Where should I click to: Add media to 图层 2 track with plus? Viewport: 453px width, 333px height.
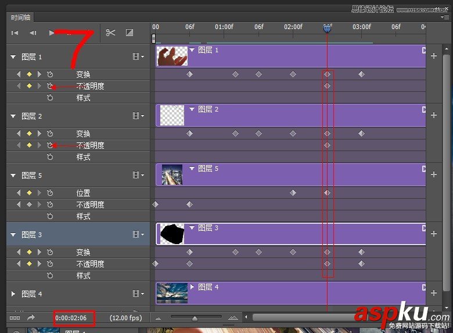(x=434, y=115)
